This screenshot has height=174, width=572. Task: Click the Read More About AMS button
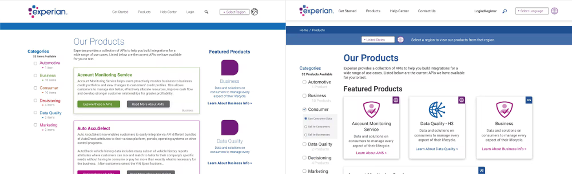click(x=148, y=104)
